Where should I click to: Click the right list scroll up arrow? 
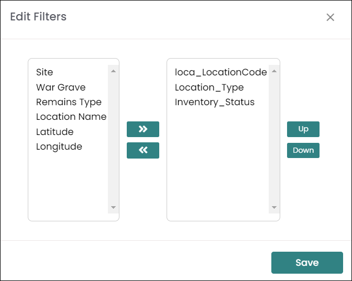(274, 71)
